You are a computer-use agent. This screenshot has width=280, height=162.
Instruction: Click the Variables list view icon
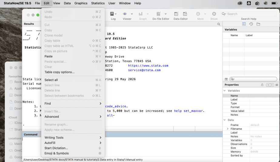(244, 24)
